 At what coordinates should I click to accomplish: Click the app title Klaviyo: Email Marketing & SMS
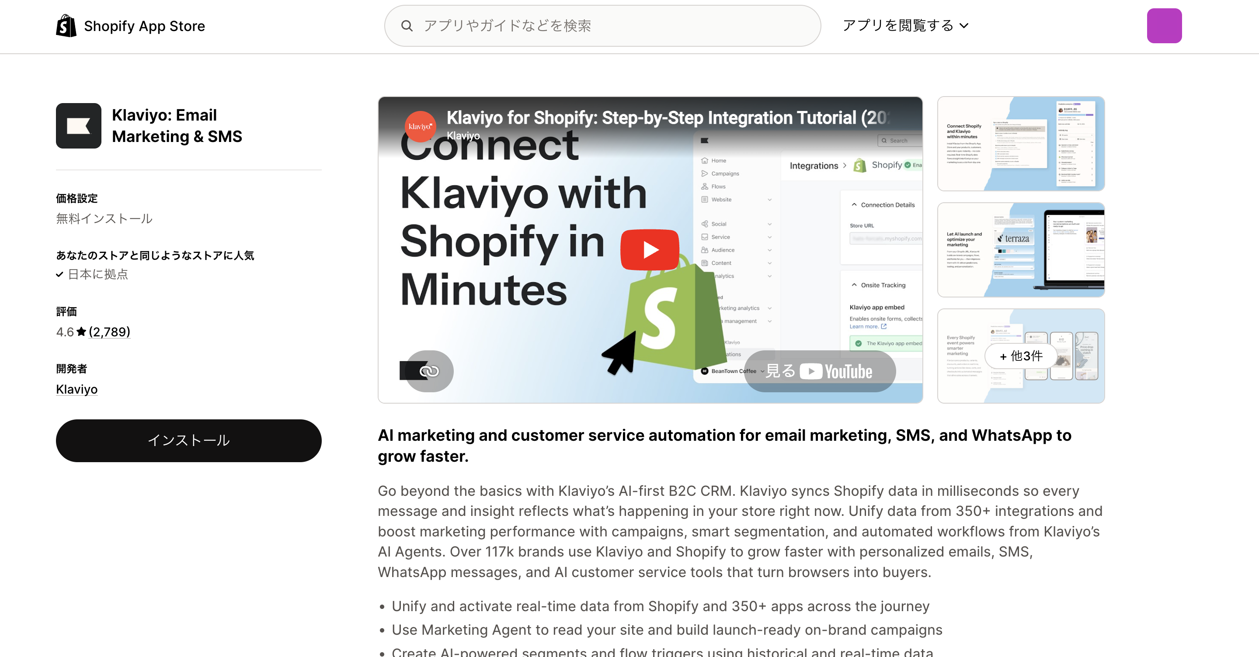(x=177, y=125)
